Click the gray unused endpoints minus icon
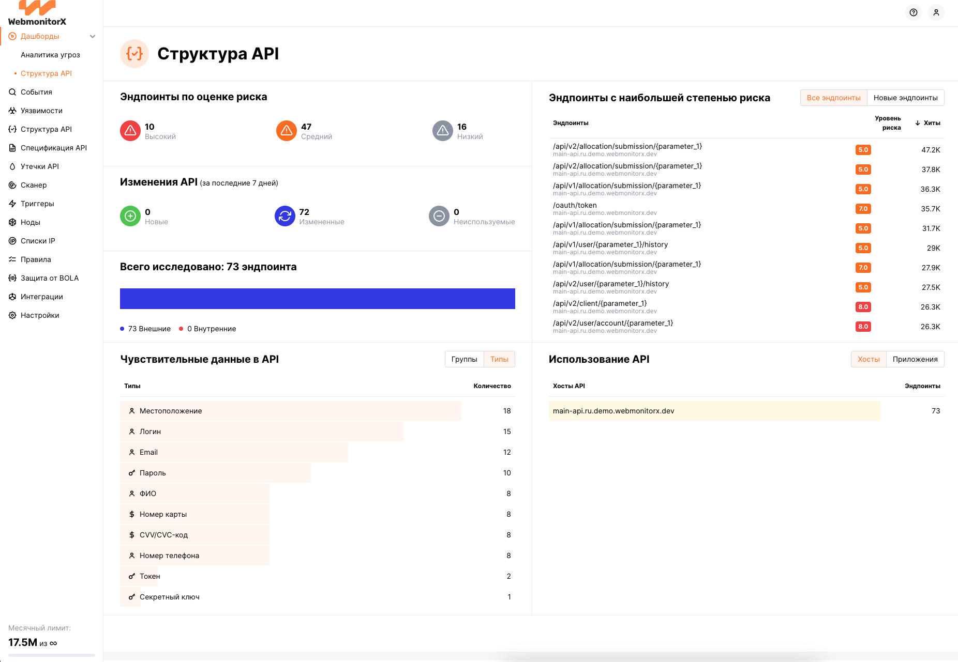The height and width of the screenshot is (662, 958). (439, 216)
